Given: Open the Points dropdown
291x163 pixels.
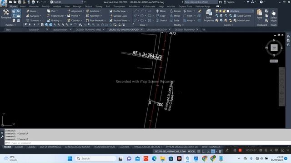Looking at the screenshot, I should click(x=32, y=11).
